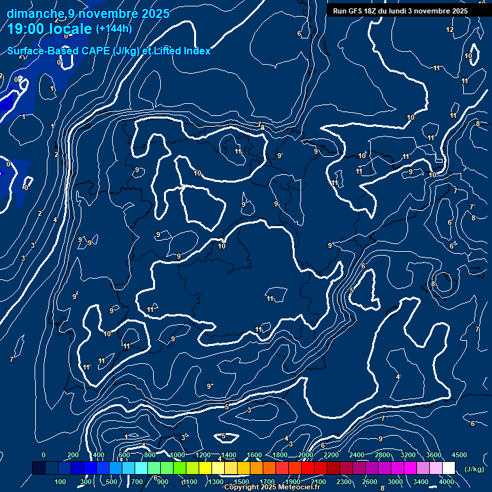
Task: Click the bright magenta swatch below 3200
Action: (x=410, y=468)
